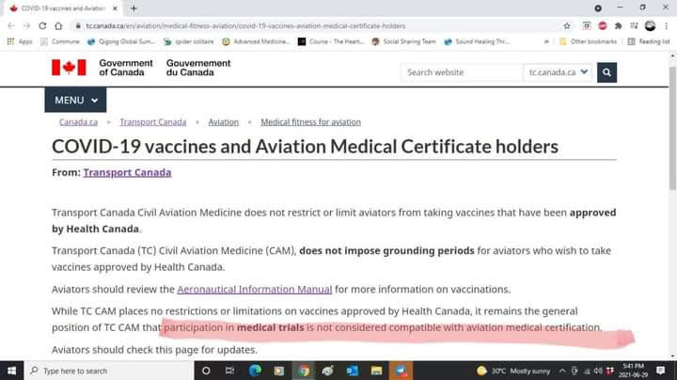Show hidden system tray icons
The height and width of the screenshot is (380, 677).
click(562, 371)
